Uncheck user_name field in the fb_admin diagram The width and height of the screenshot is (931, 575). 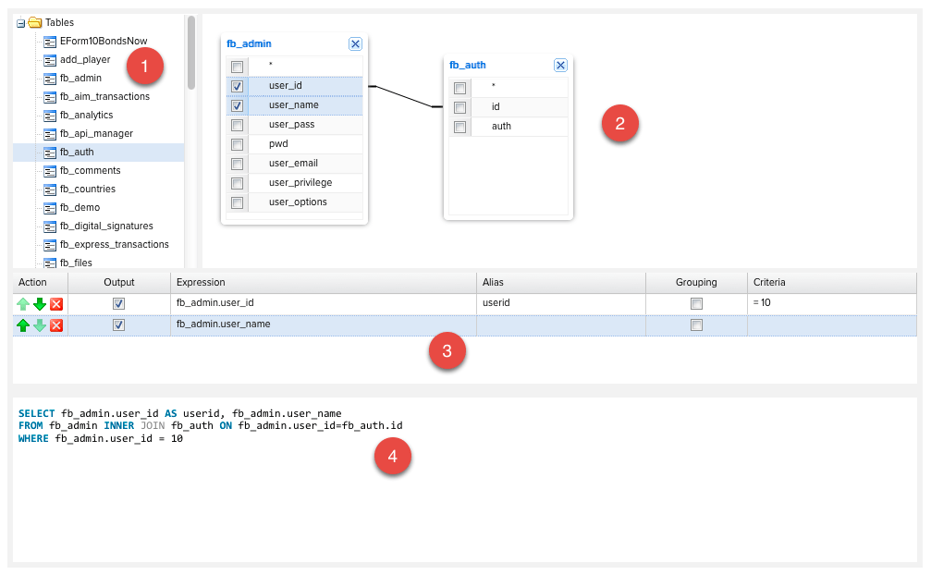pyautogui.click(x=237, y=104)
